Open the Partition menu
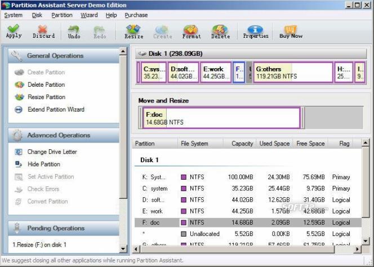The image size is (374, 267). point(62,15)
